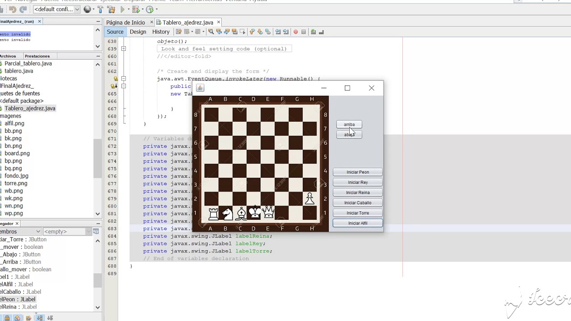Image resolution: width=571 pixels, height=321 pixels.
Task: Select the Tablero_ajedrez.java editor tab
Action: [188, 22]
